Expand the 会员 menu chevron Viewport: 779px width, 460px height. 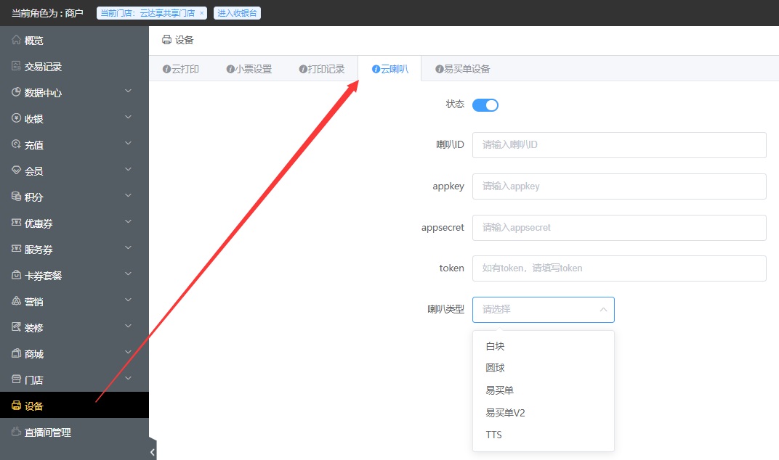(x=128, y=169)
